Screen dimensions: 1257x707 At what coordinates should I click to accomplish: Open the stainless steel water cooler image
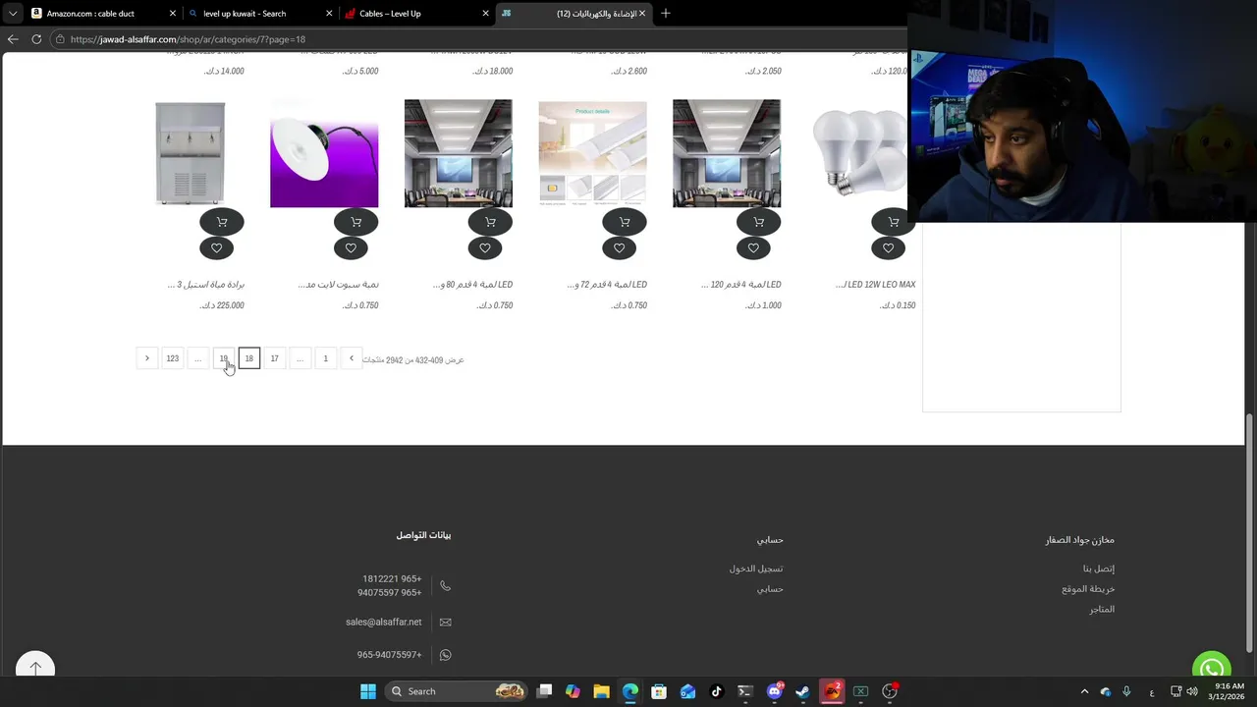pos(190,153)
